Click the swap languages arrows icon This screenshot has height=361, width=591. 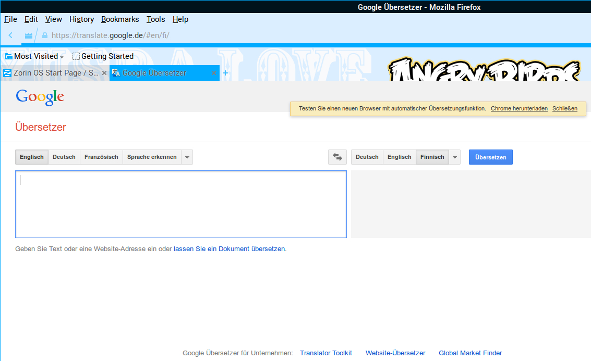click(x=337, y=157)
